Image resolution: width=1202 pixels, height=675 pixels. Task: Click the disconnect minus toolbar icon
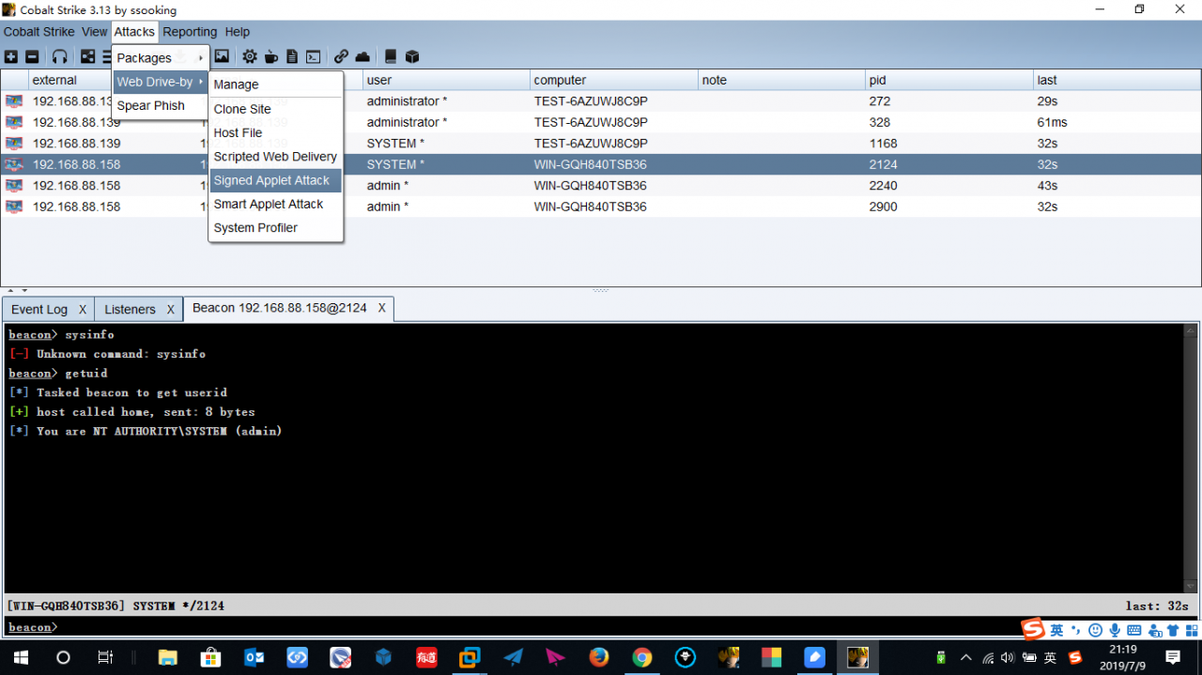click(32, 57)
